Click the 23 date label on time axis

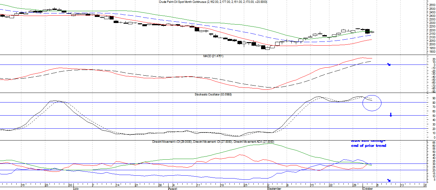pos(47,185)
